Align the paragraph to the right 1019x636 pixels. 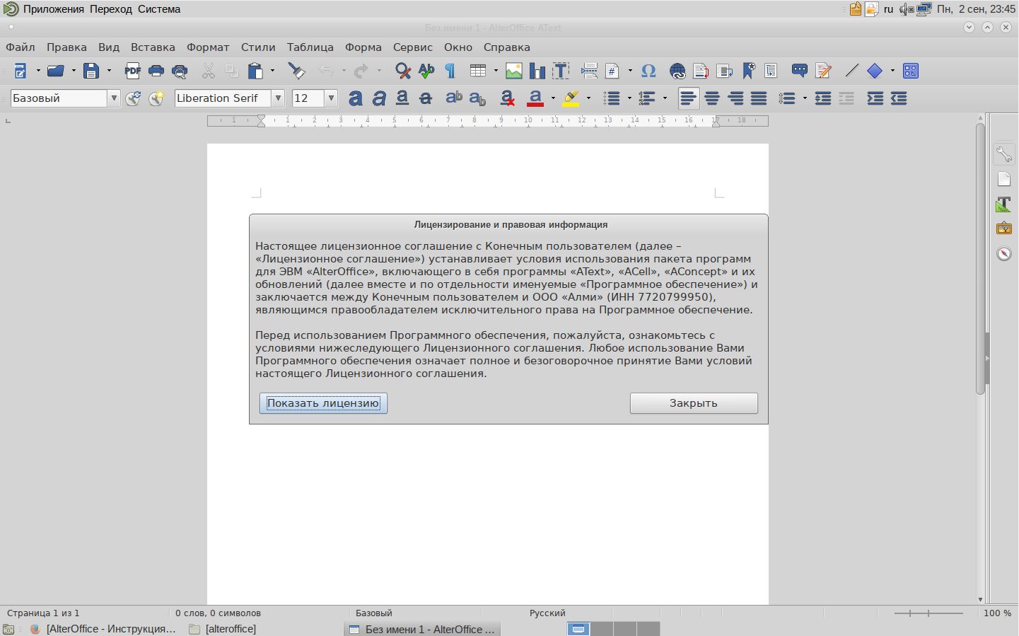pos(735,98)
